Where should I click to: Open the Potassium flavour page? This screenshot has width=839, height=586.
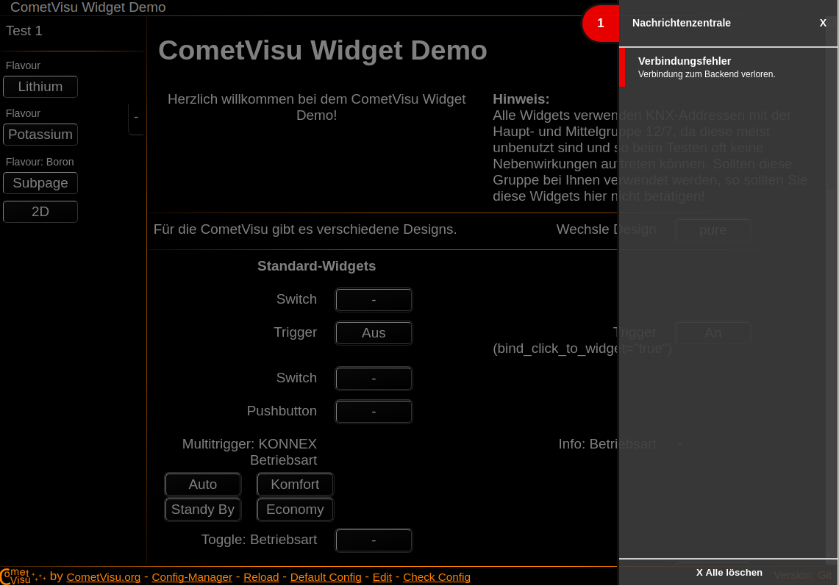click(40, 135)
